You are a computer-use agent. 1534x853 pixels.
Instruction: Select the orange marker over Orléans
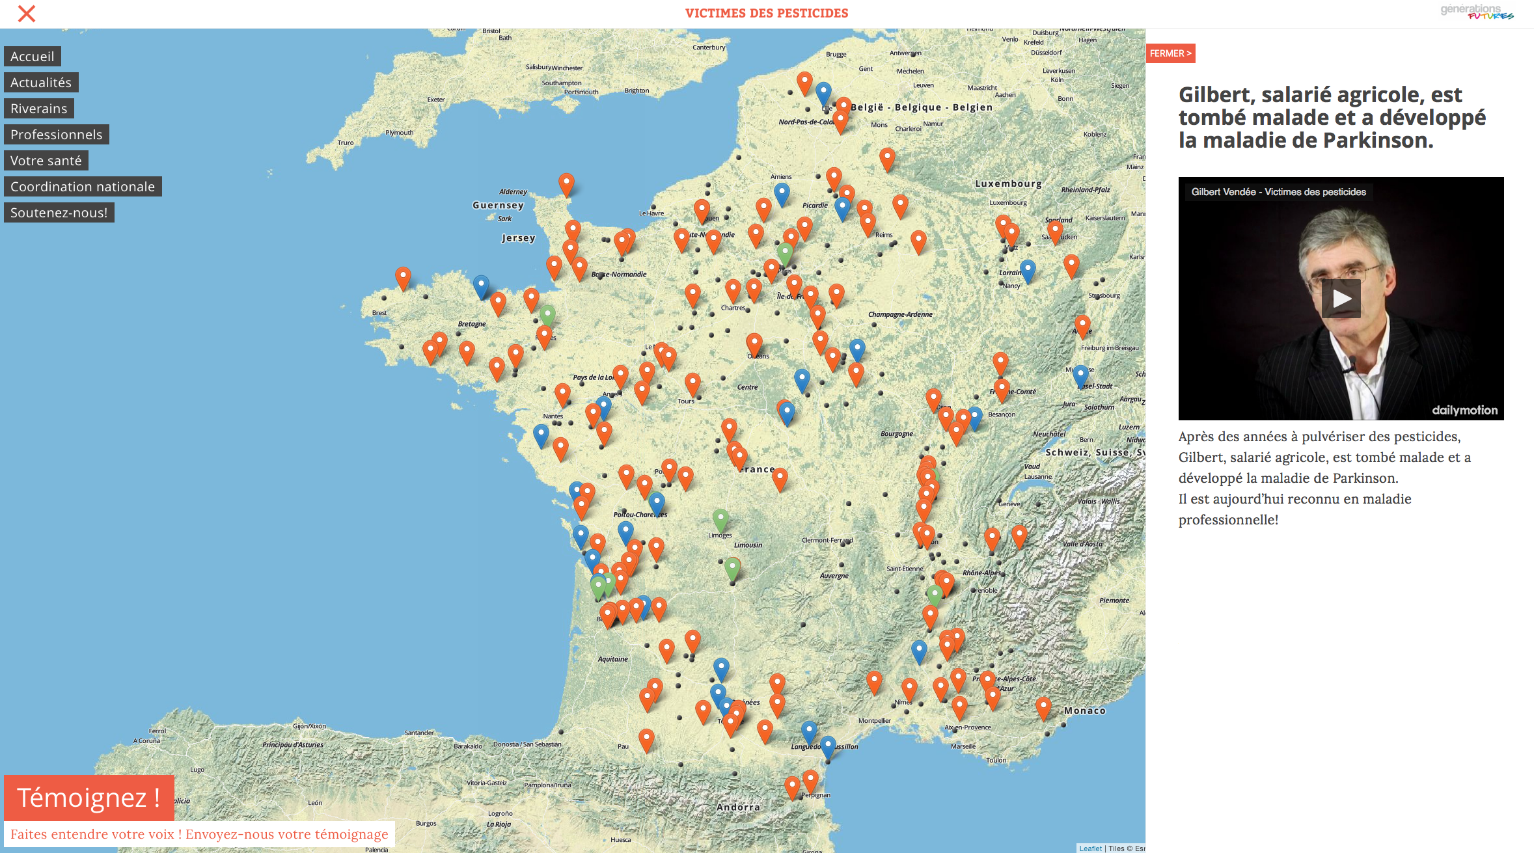tap(754, 345)
